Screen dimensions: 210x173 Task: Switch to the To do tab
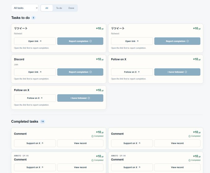point(59,8)
